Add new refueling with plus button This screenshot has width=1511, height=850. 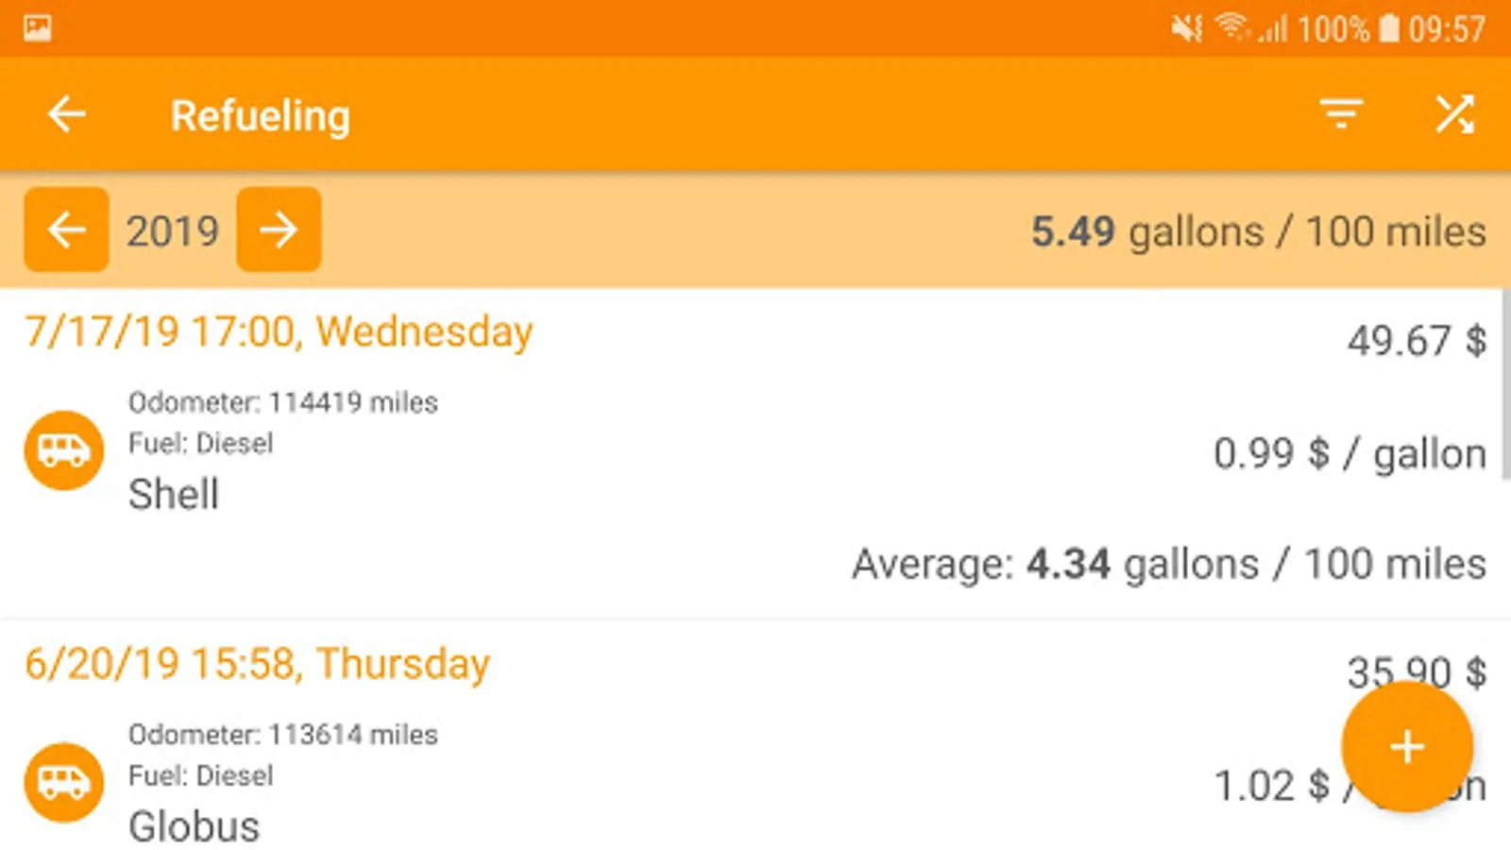[1406, 747]
